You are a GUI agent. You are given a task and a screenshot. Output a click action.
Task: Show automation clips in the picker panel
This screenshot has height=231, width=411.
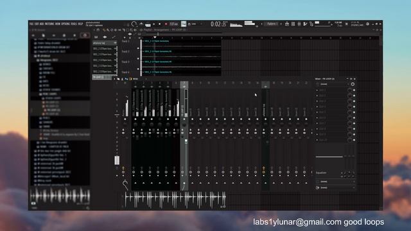(113, 37)
